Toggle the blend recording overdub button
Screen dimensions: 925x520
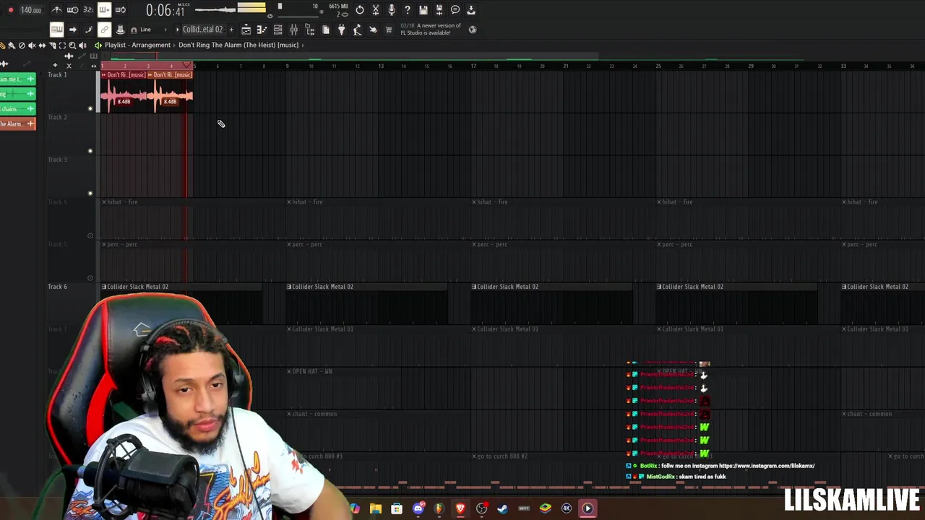coord(104,10)
